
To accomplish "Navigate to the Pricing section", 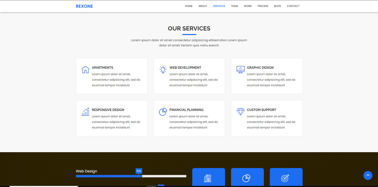I will point(263,6).
